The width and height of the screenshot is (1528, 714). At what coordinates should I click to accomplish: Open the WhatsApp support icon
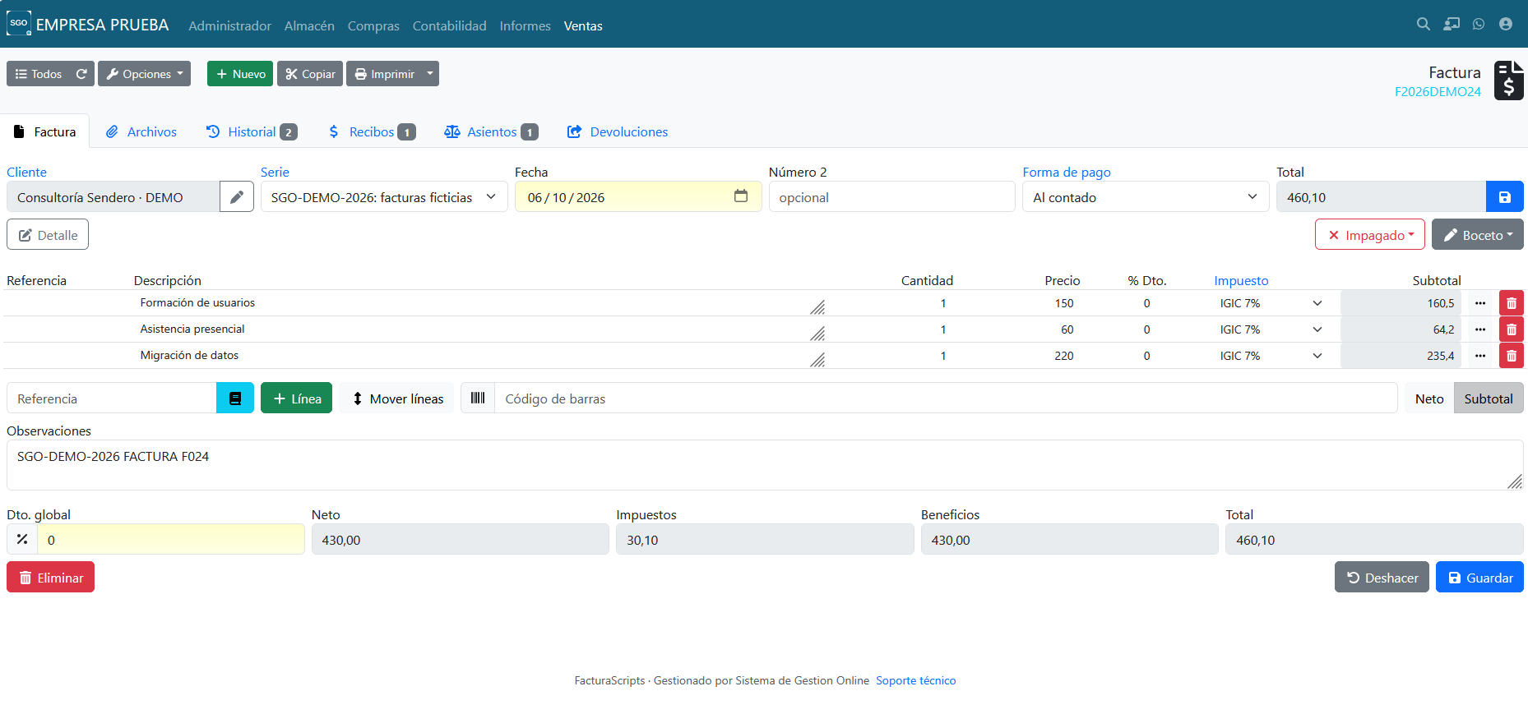[1479, 25]
